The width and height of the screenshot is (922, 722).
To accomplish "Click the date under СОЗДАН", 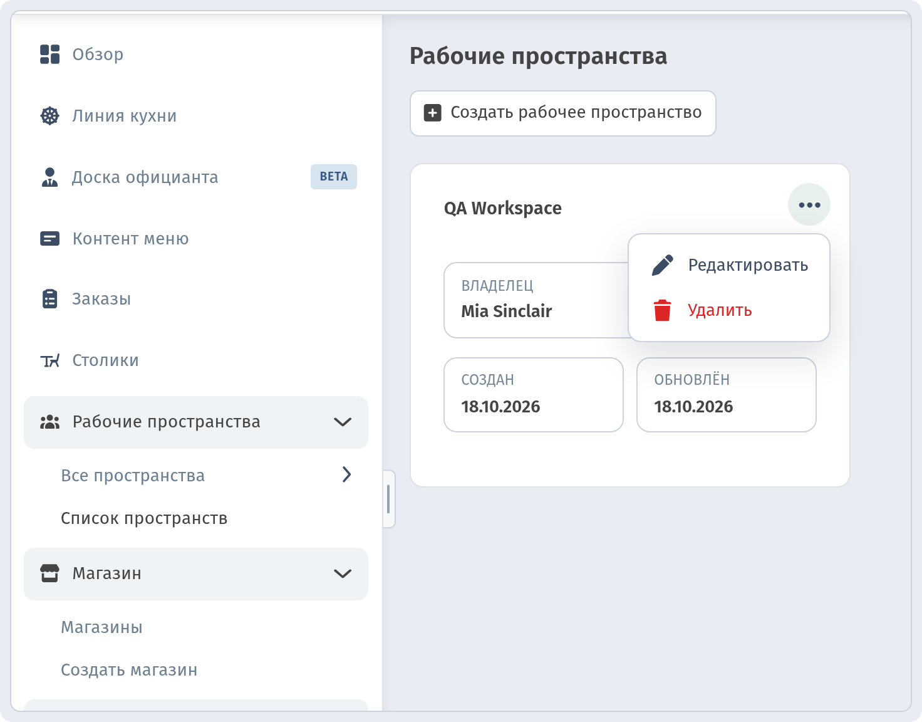I will [500, 407].
